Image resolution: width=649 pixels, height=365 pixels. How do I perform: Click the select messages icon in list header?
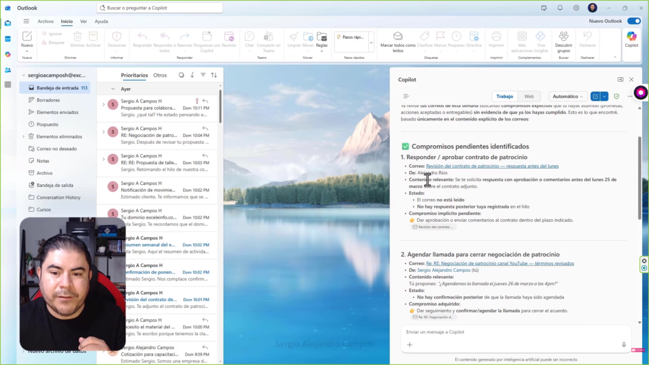(181, 75)
